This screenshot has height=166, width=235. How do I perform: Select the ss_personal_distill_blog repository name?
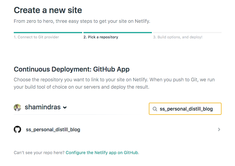click(53, 129)
